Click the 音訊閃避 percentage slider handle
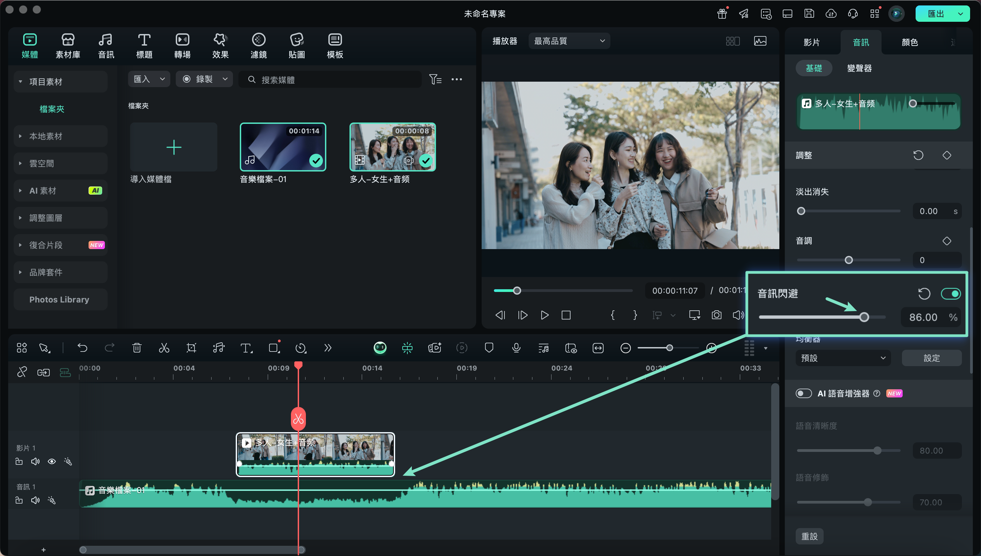The image size is (981, 556). [x=864, y=317]
